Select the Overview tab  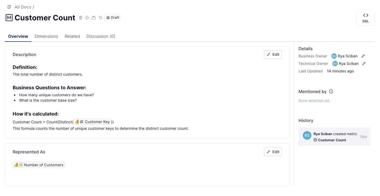[x=18, y=36]
